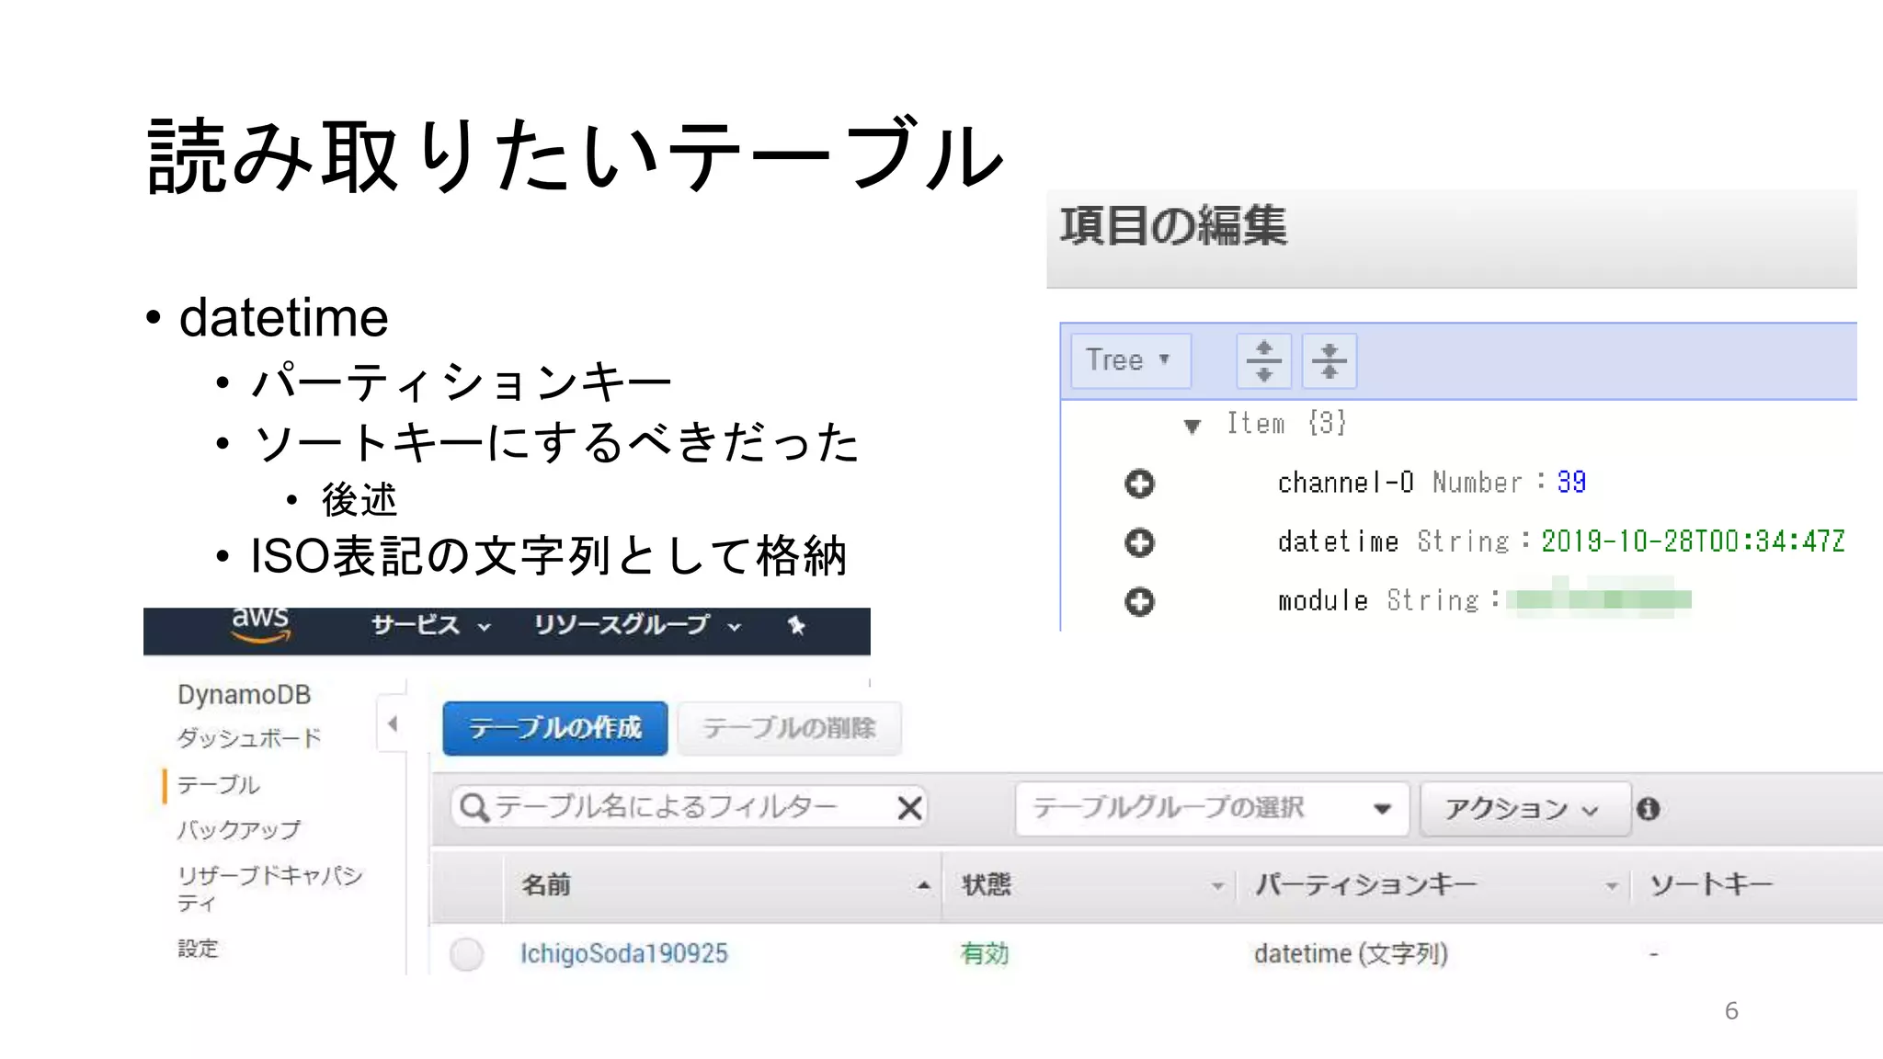Open バックアップ in DynamoDB sidebar
This screenshot has width=1883, height=1059.
pos(239,830)
